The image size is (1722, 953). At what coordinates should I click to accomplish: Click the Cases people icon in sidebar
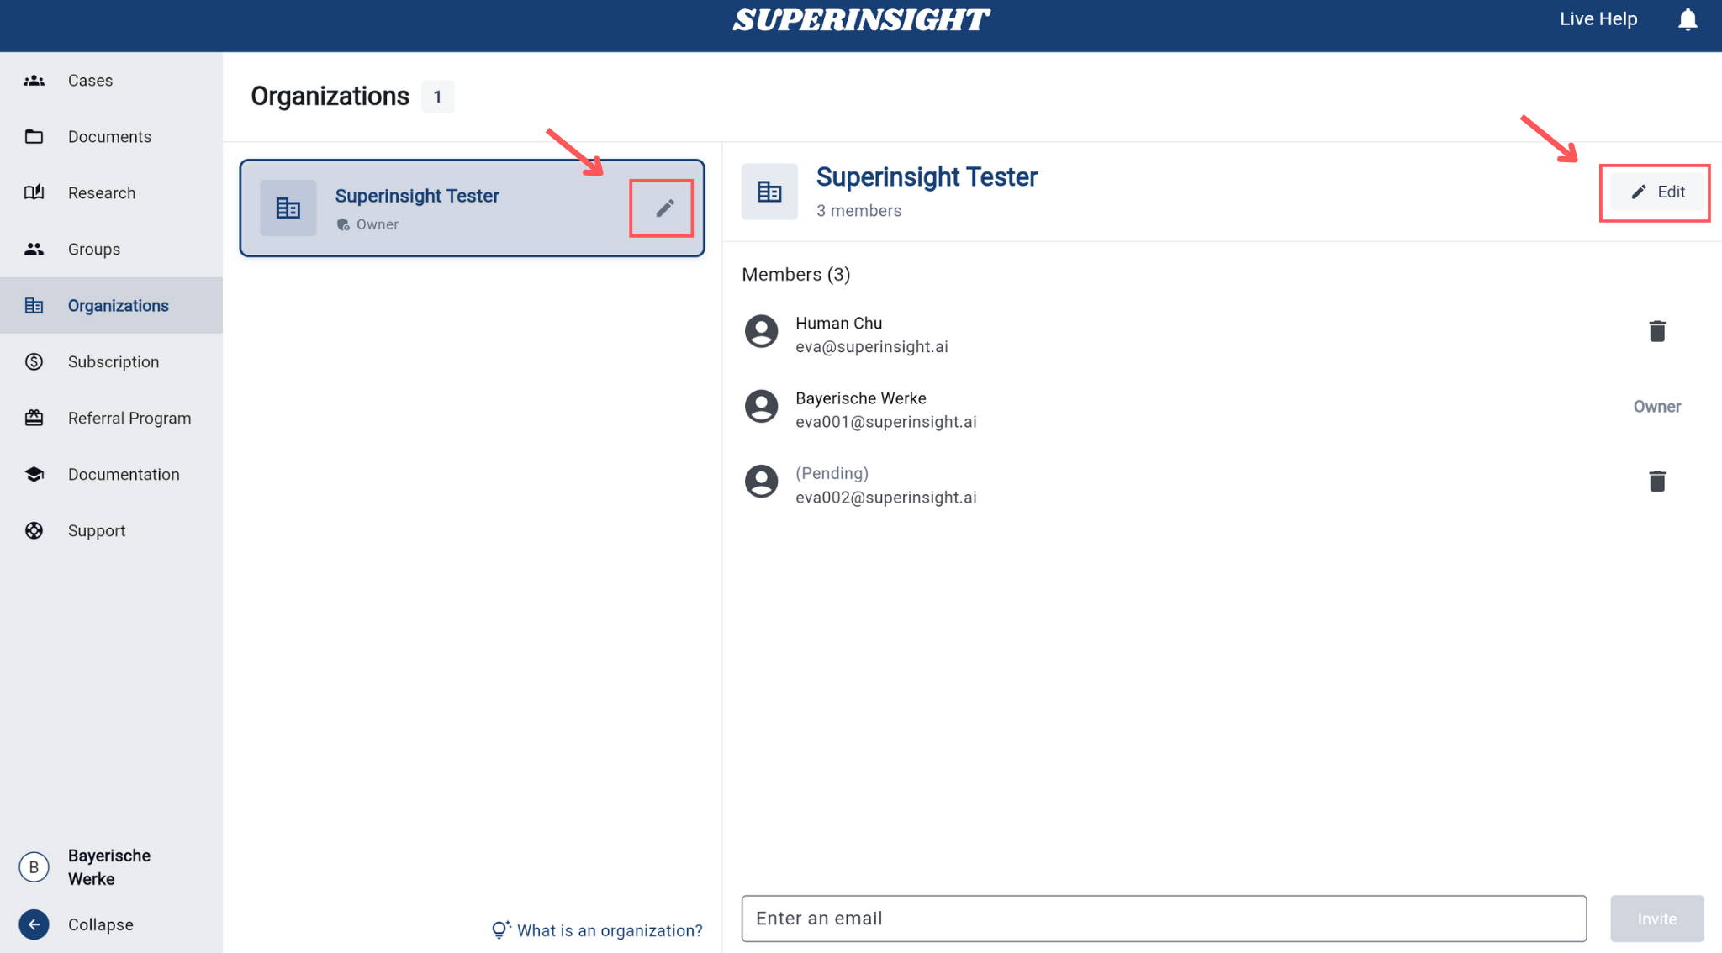point(34,81)
